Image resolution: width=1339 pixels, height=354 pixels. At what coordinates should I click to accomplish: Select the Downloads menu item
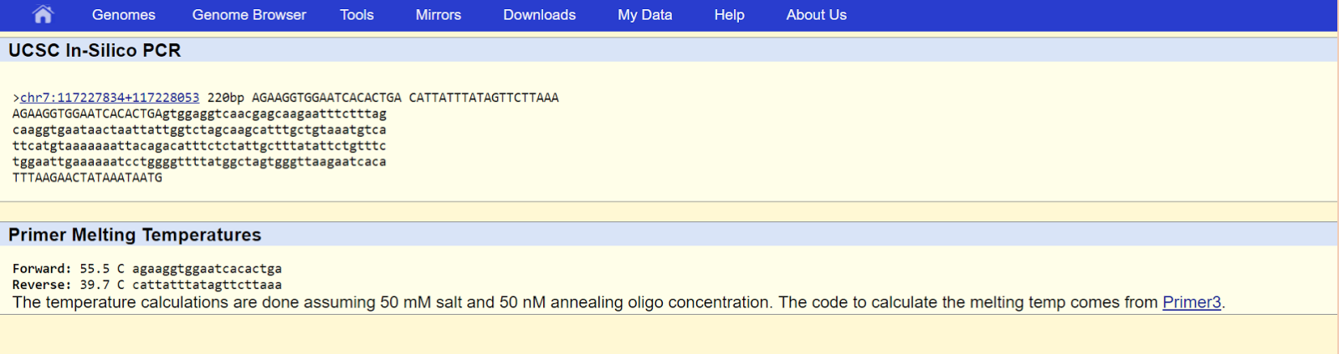(539, 15)
